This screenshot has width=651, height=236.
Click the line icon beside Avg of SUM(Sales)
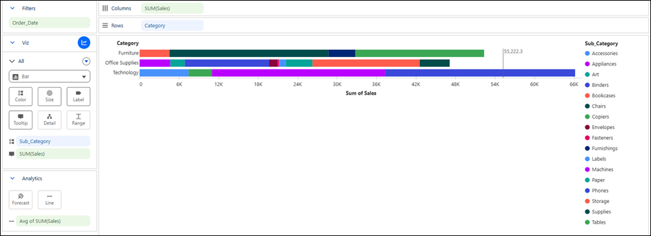12,221
